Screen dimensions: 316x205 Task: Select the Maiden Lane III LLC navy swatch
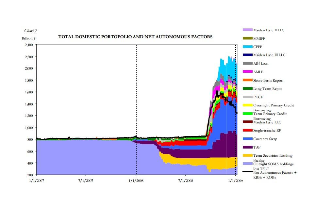247,55
